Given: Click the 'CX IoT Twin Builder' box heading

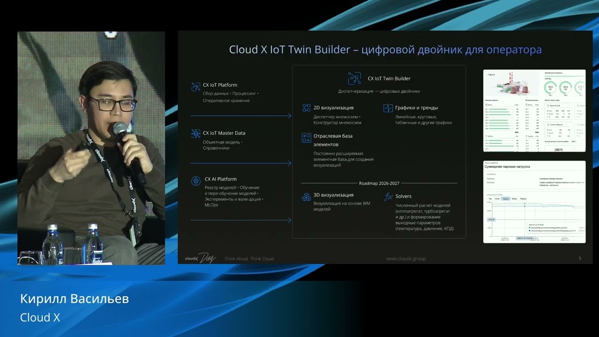Looking at the screenshot, I should pyautogui.click(x=389, y=79).
